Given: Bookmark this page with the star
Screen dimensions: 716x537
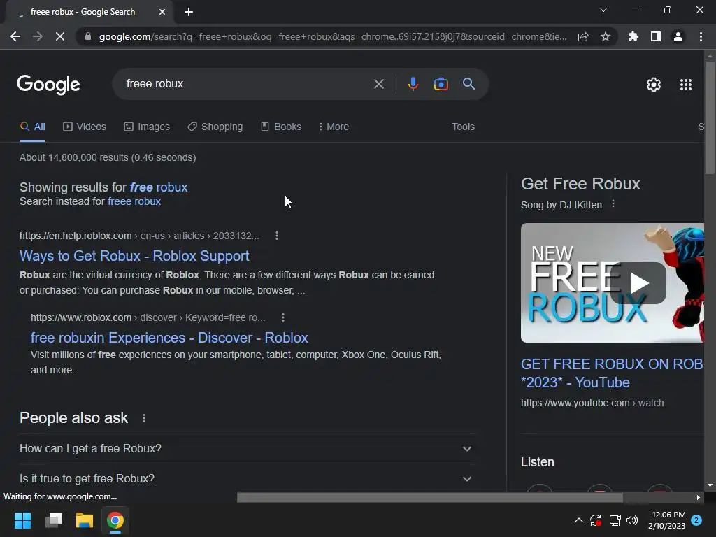Looking at the screenshot, I should click(x=606, y=36).
